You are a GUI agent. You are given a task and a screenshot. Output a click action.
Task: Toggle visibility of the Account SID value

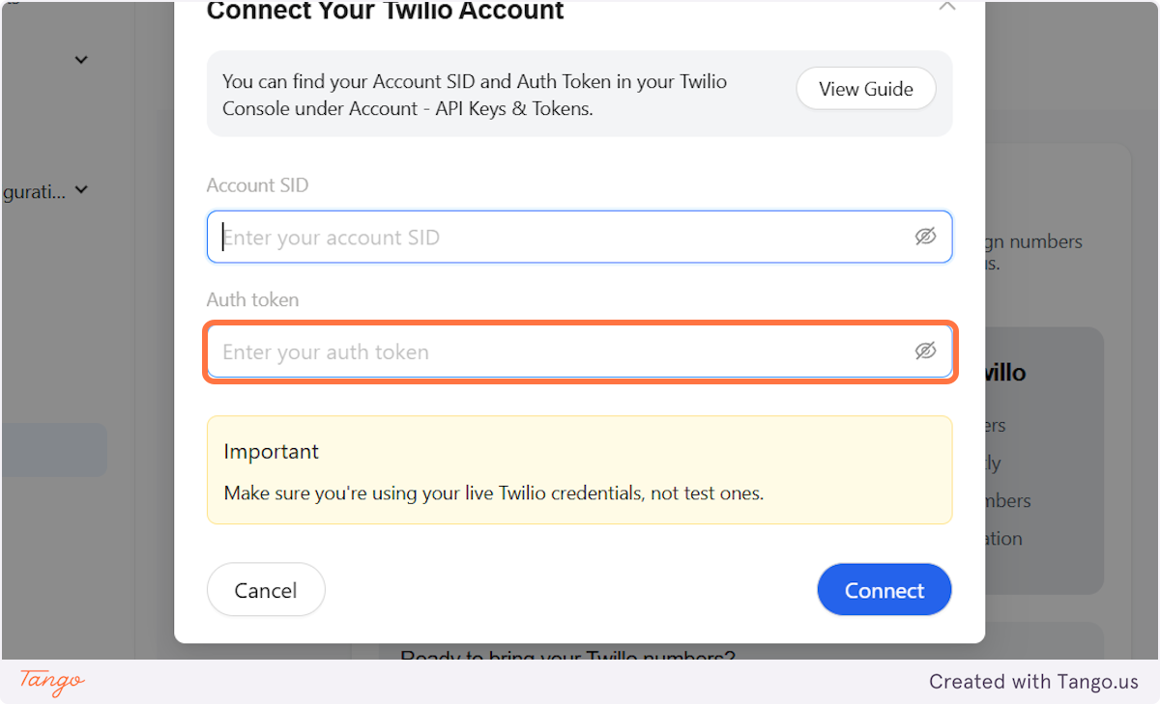pyautogui.click(x=925, y=237)
